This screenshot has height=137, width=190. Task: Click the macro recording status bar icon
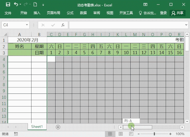[x=16, y=134]
